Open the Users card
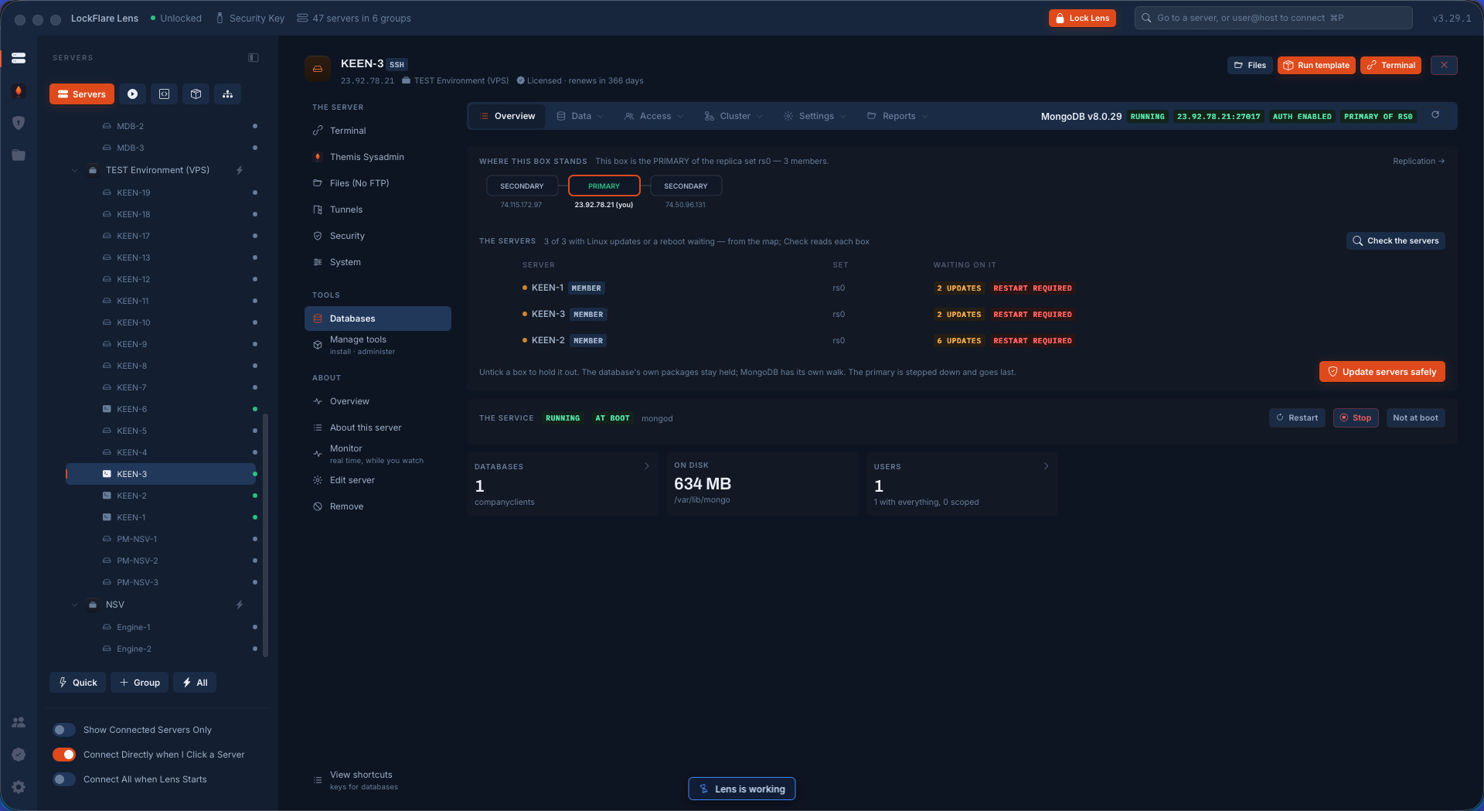The height and width of the screenshot is (811, 1484). tap(962, 484)
